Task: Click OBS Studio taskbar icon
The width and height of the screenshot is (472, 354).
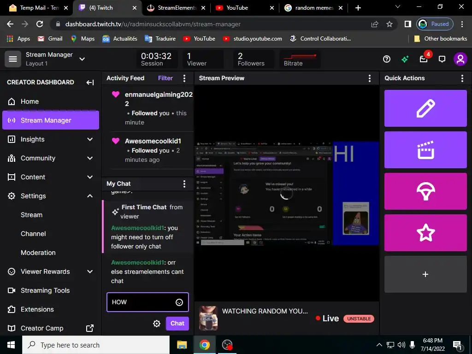Action: 227,345
